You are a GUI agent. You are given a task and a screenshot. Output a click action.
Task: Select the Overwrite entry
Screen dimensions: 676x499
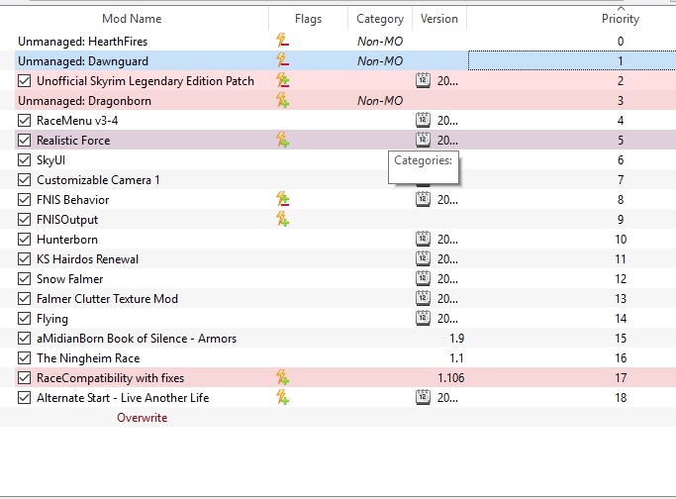tap(142, 418)
